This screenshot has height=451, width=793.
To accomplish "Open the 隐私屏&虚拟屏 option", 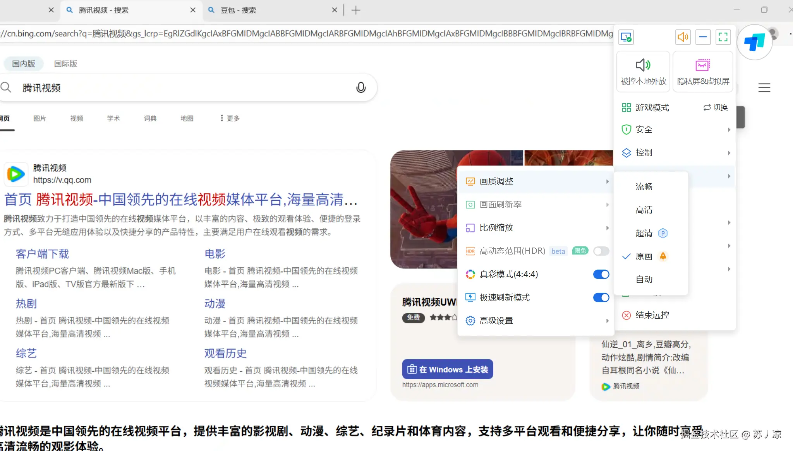I will pos(703,72).
